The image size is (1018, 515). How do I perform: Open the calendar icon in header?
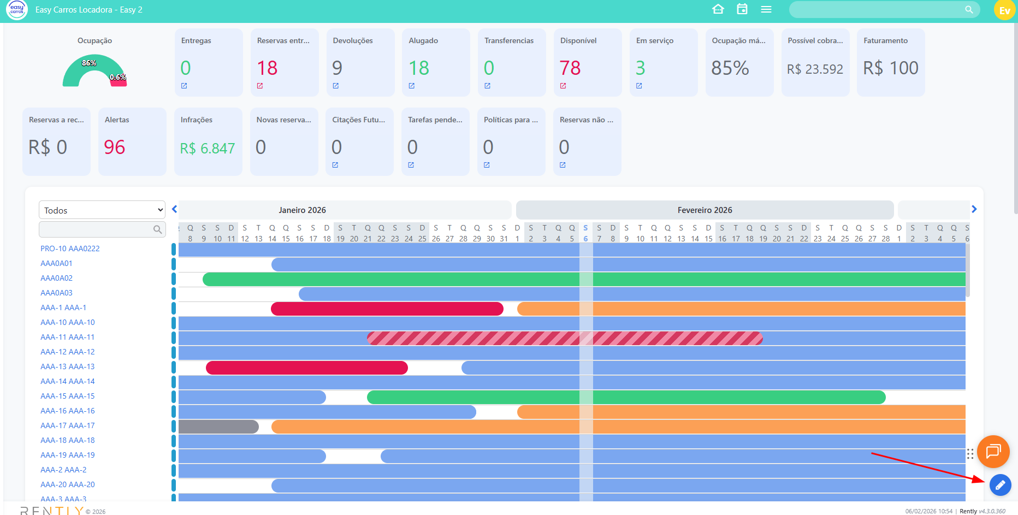click(x=742, y=9)
